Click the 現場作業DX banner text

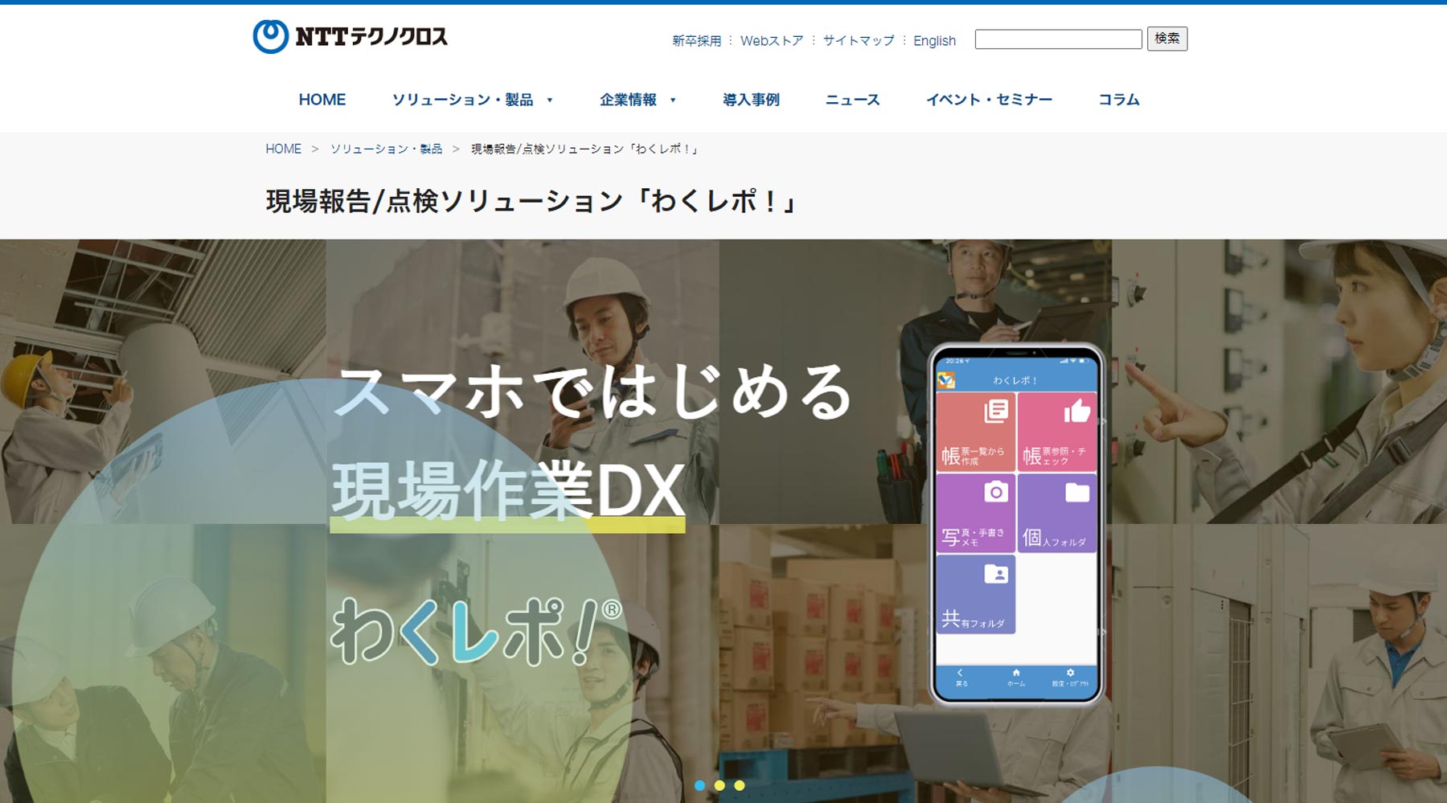(509, 490)
